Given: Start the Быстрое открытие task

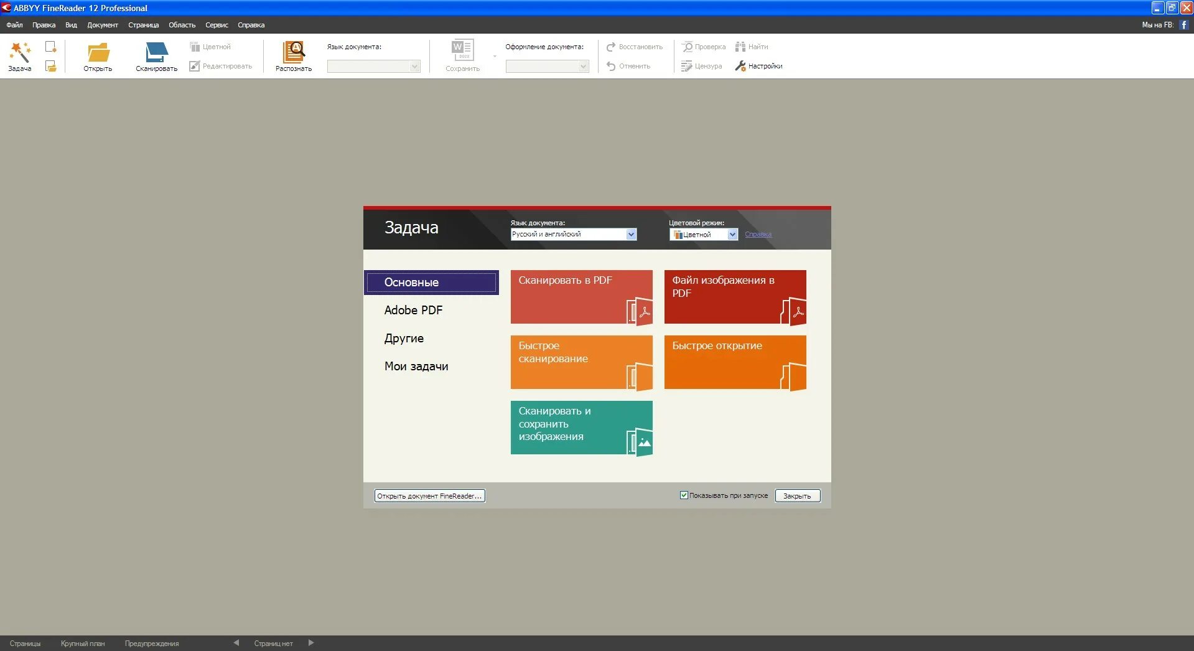Looking at the screenshot, I should pyautogui.click(x=735, y=362).
